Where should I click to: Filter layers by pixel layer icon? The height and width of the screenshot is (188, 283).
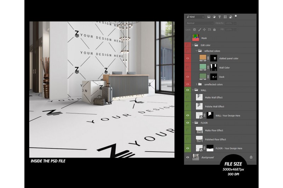tap(209, 17)
